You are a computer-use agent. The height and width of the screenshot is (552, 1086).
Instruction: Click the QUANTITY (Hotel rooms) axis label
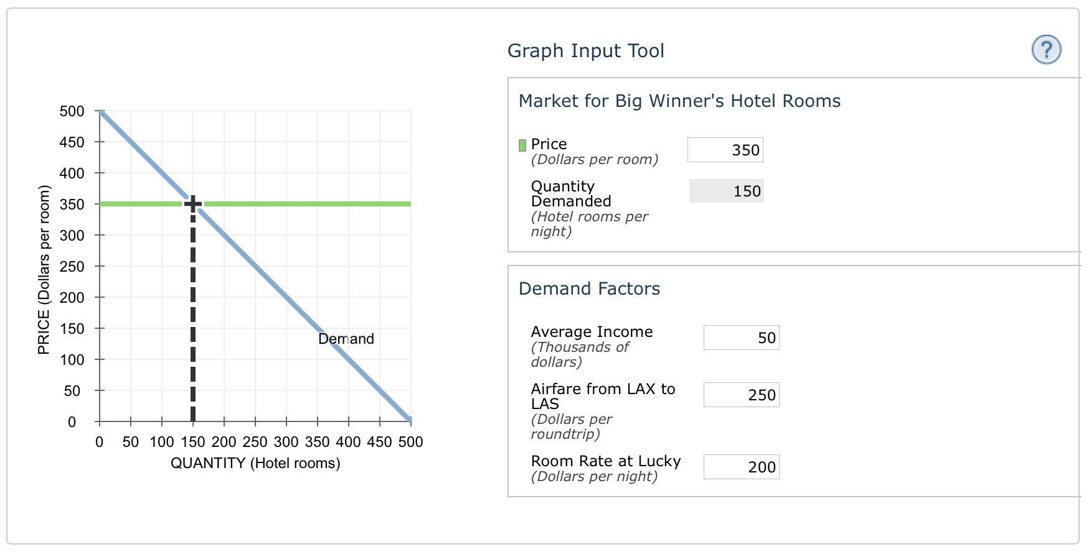coord(257,462)
